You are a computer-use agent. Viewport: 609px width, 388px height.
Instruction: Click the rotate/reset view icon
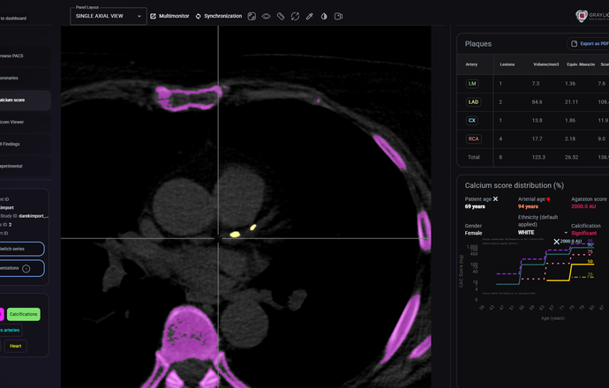tap(295, 16)
